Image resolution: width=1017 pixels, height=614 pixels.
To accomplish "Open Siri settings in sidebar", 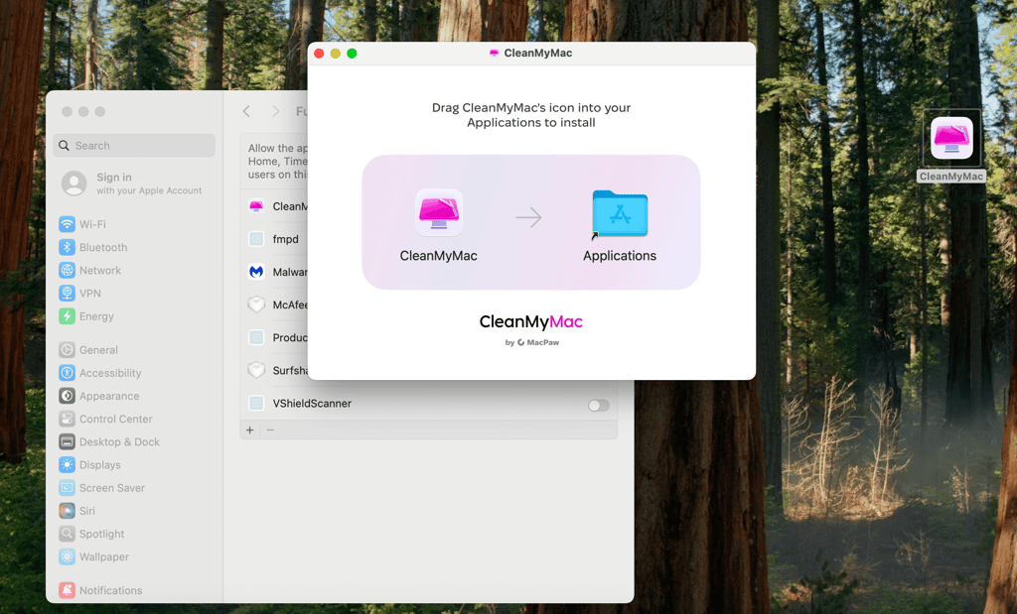I will point(76,511).
